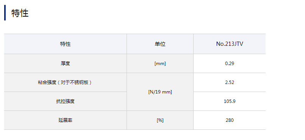Click the 延展率 row label
The image size is (305, 140).
tap(65, 120)
